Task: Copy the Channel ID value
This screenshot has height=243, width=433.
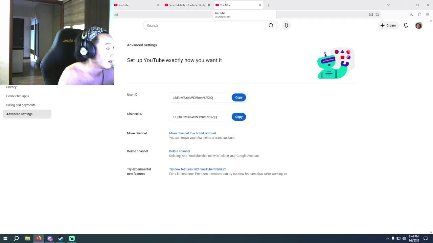Action: pyautogui.click(x=239, y=117)
